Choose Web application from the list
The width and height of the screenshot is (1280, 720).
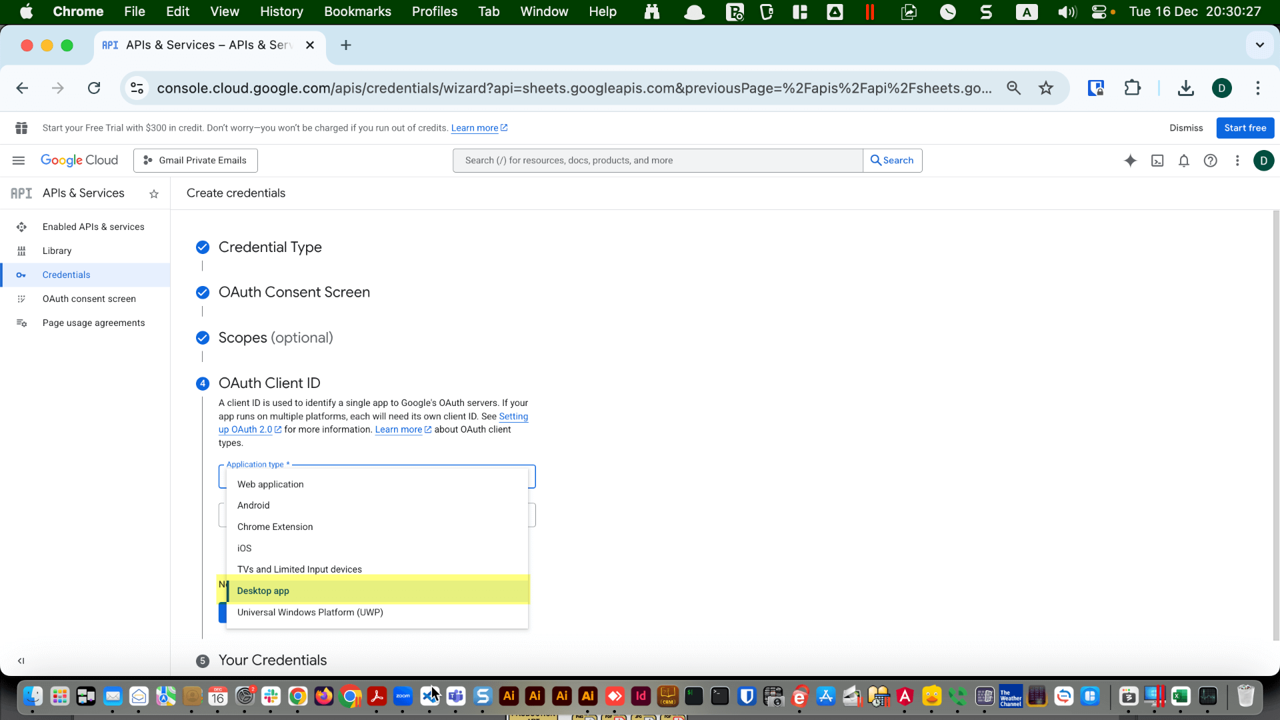tap(270, 484)
